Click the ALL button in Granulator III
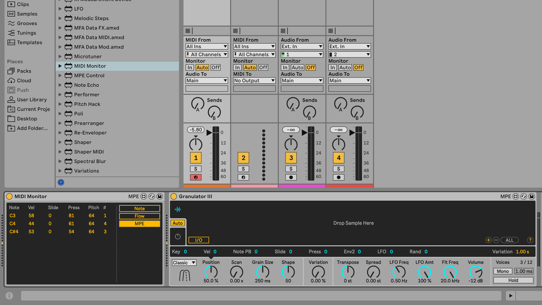Image resolution: width=542 pixels, height=305 pixels. 510,240
